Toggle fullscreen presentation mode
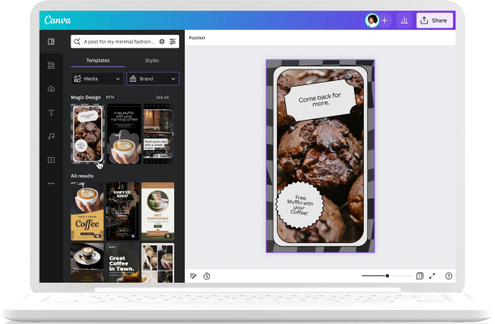 tap(432, 276)
